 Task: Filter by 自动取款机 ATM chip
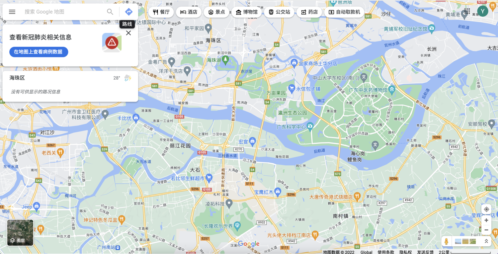pos(344,12)
